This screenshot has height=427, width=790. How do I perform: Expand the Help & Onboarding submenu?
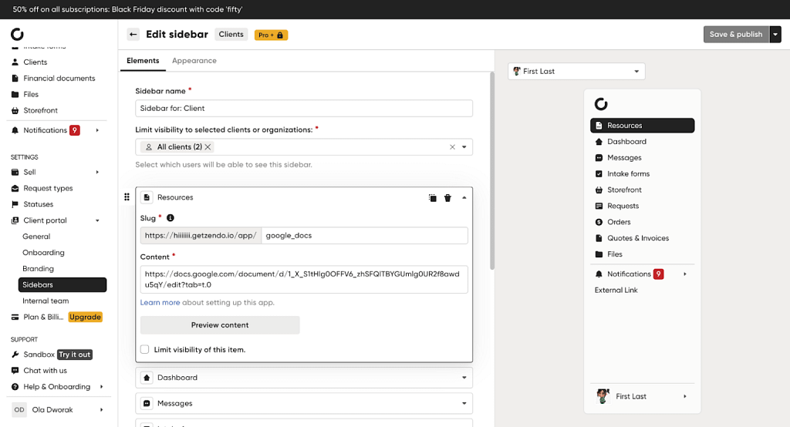(x=101, y=387)
